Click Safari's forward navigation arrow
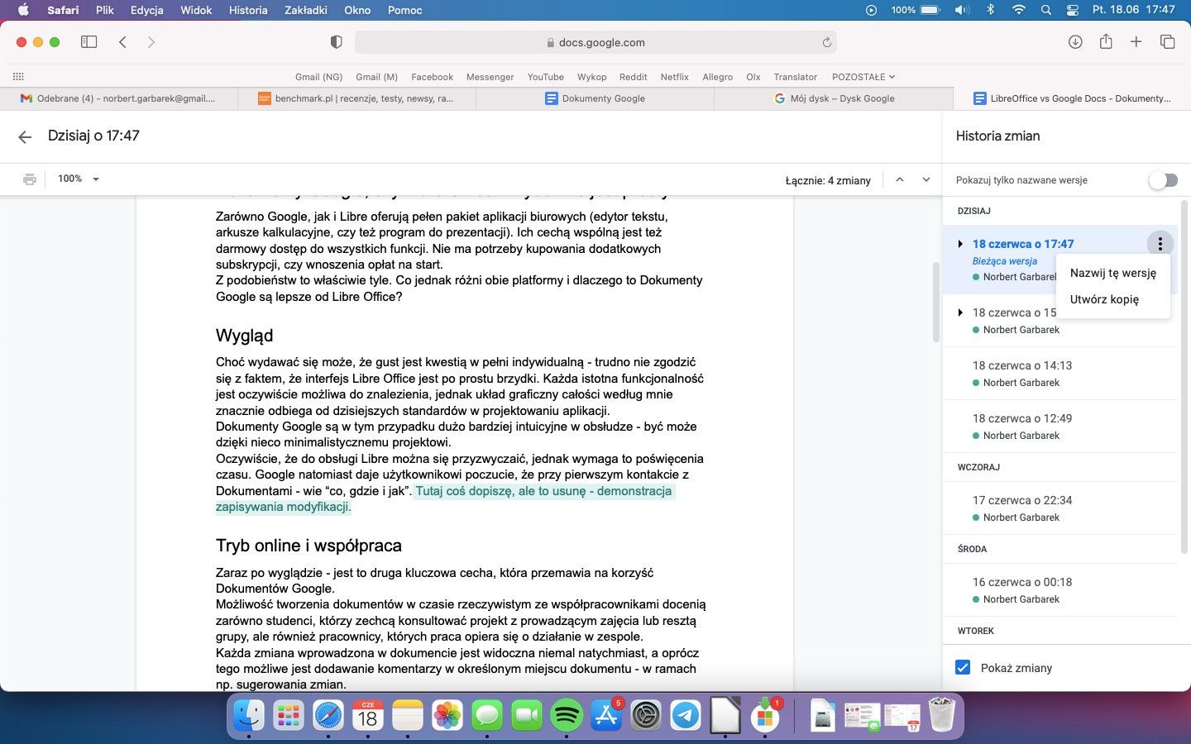Image resolution: width=1191 pixels, height=744 pixels. click(x=151, y=42)
